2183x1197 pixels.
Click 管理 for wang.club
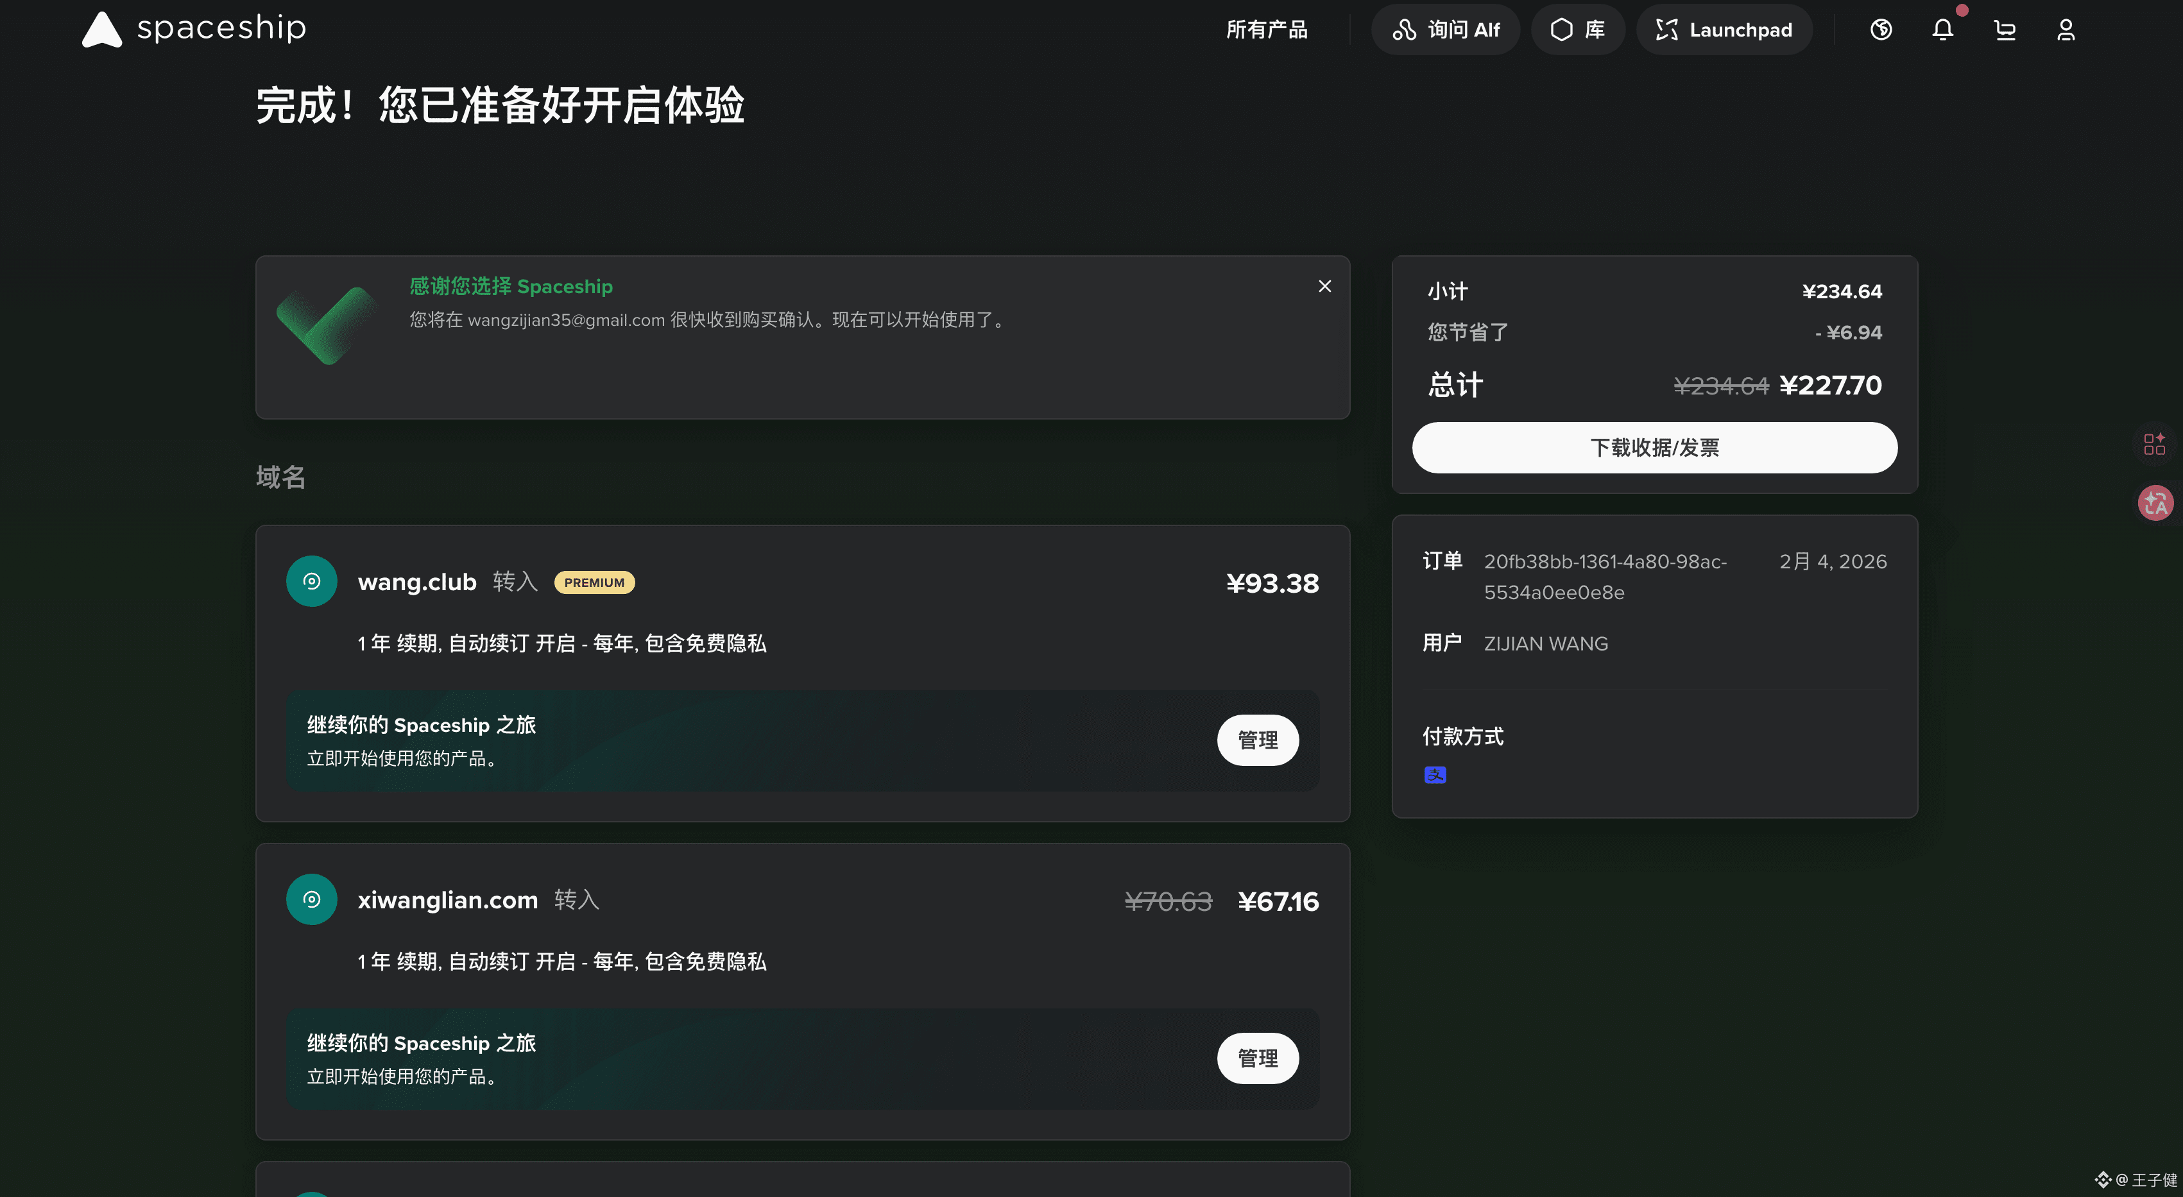click(1258, 740)
